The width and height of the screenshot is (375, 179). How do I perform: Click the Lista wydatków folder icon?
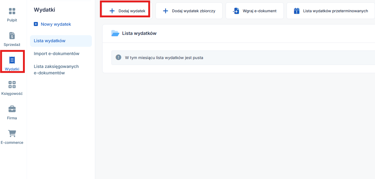point(115,33)
